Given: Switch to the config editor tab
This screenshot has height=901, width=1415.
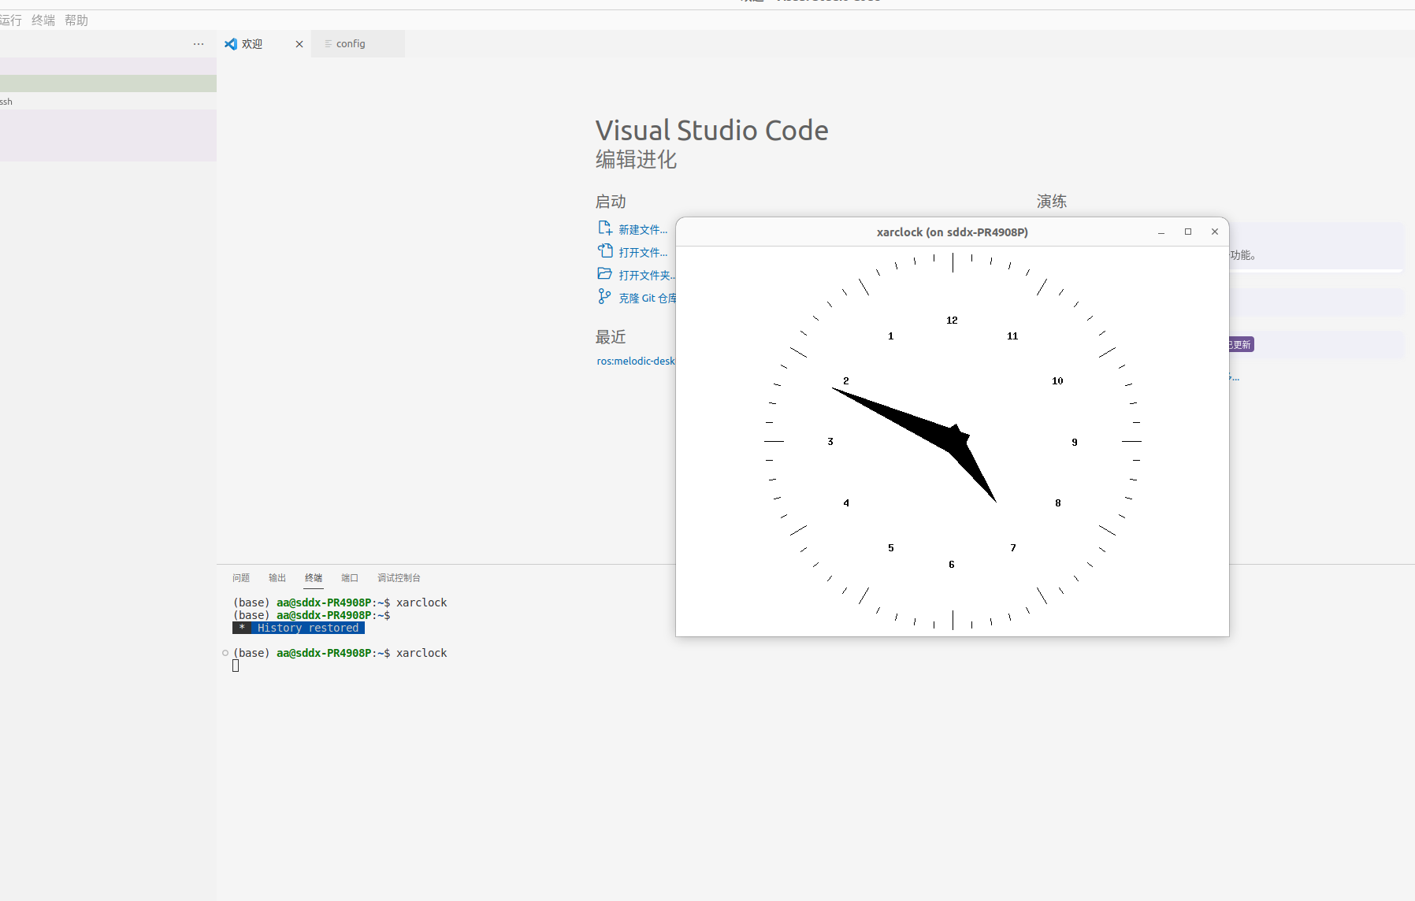Looking at the screenshot, I should [358, 44].
